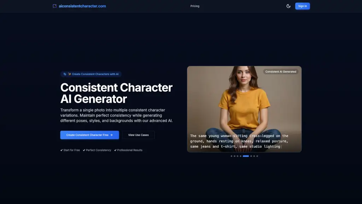Screen dimensions: 362x204
Task: Click the checkmark beside Start for Free
Action: pos(62,150)
